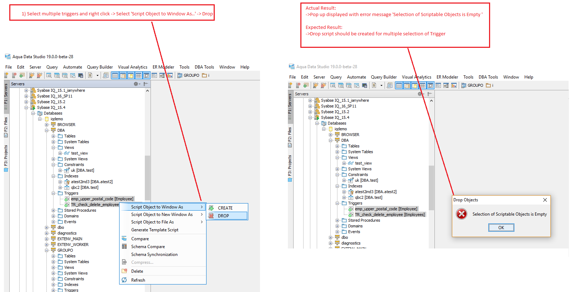Open the Servers panel gear menu, left window
Screen dimensions: 585x292
(x=137, y=84)
